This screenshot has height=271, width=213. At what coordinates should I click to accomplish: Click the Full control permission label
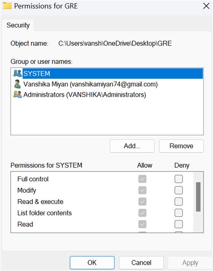tap(33, 179)
